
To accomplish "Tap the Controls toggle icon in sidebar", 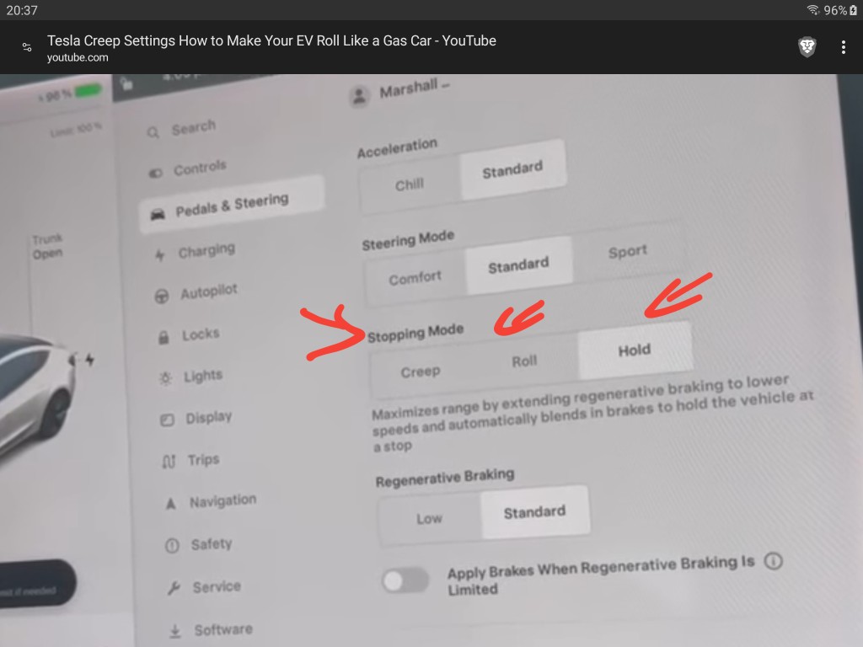I will tap(155, 174).
